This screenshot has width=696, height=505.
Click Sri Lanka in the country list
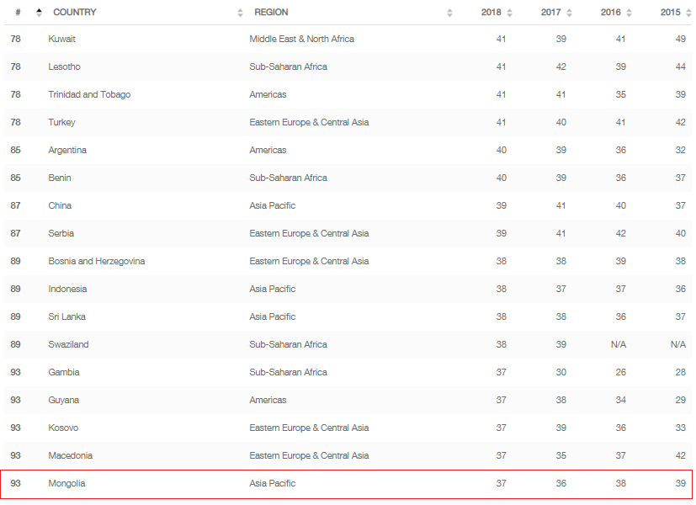pos(66,316)
